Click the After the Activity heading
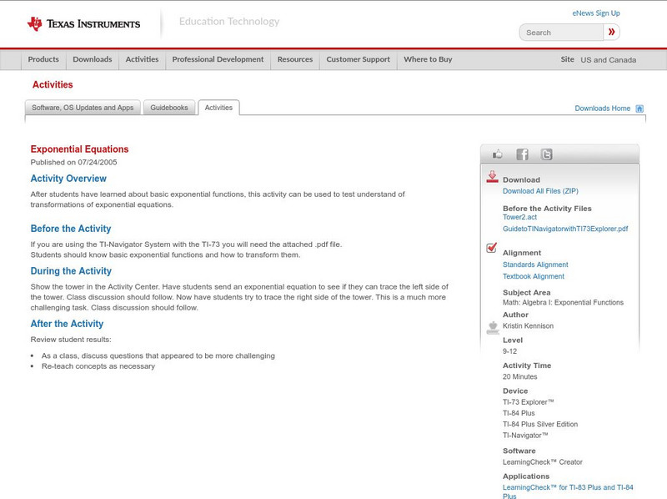This screenshot has height=499, width=667. point(67,324)
